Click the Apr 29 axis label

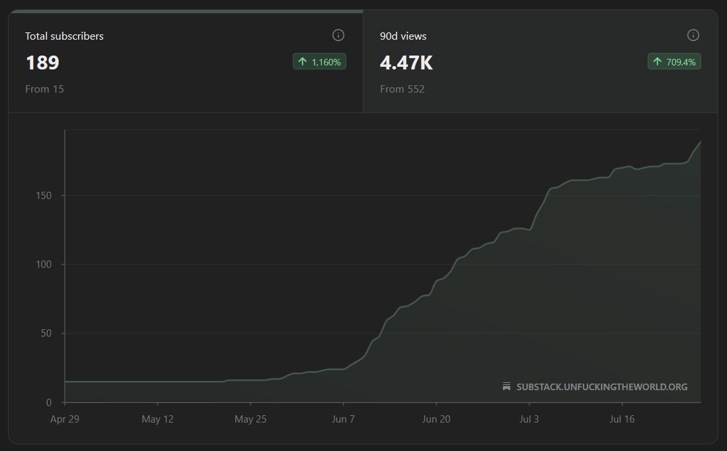click(65, 419)
